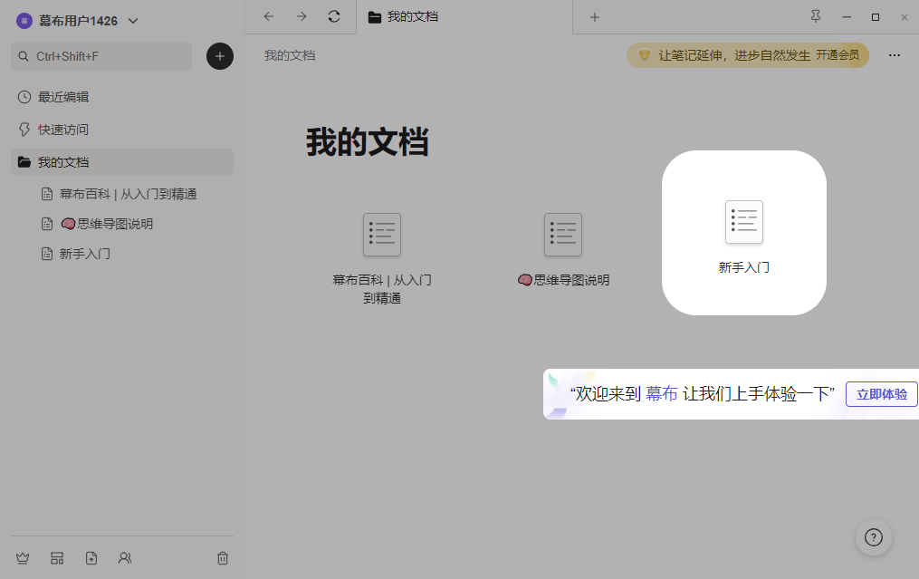Viewport: 919px width, 579px height.
Task: Click 我的文档 breadcrumb text
Action: [x=290, y=56]
